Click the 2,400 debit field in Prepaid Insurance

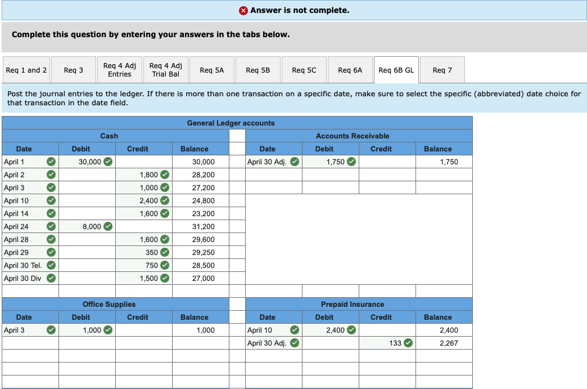point(331,330)
